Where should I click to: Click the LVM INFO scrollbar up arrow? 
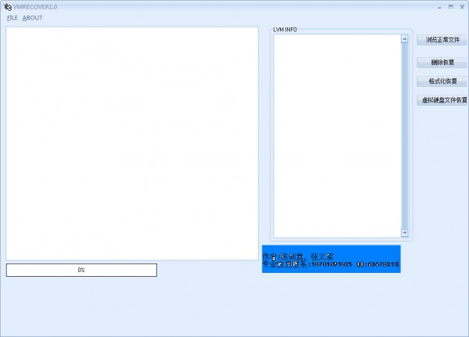[x=404, y=39]
